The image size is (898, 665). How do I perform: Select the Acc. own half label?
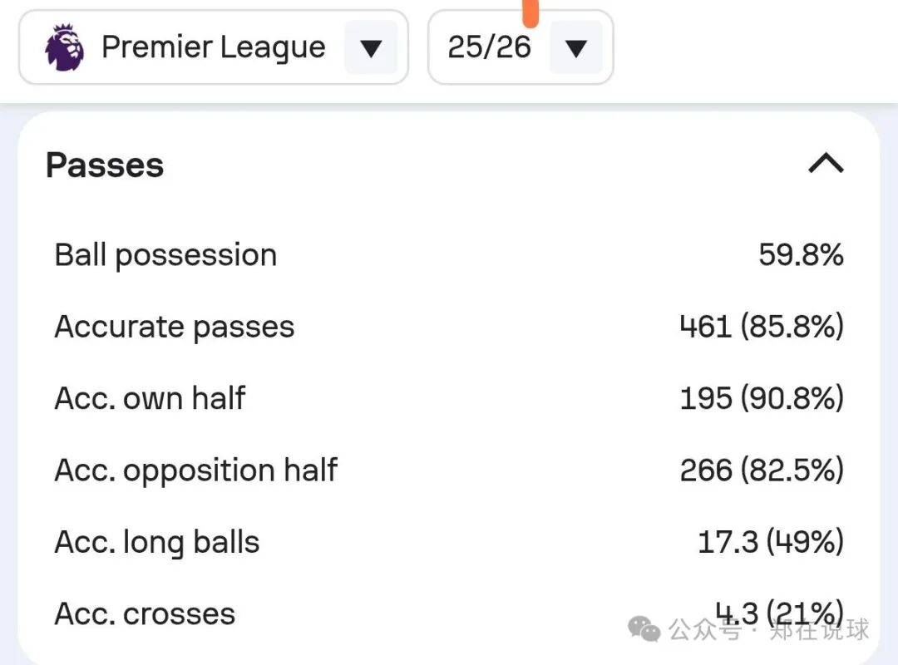click(150, 399)
